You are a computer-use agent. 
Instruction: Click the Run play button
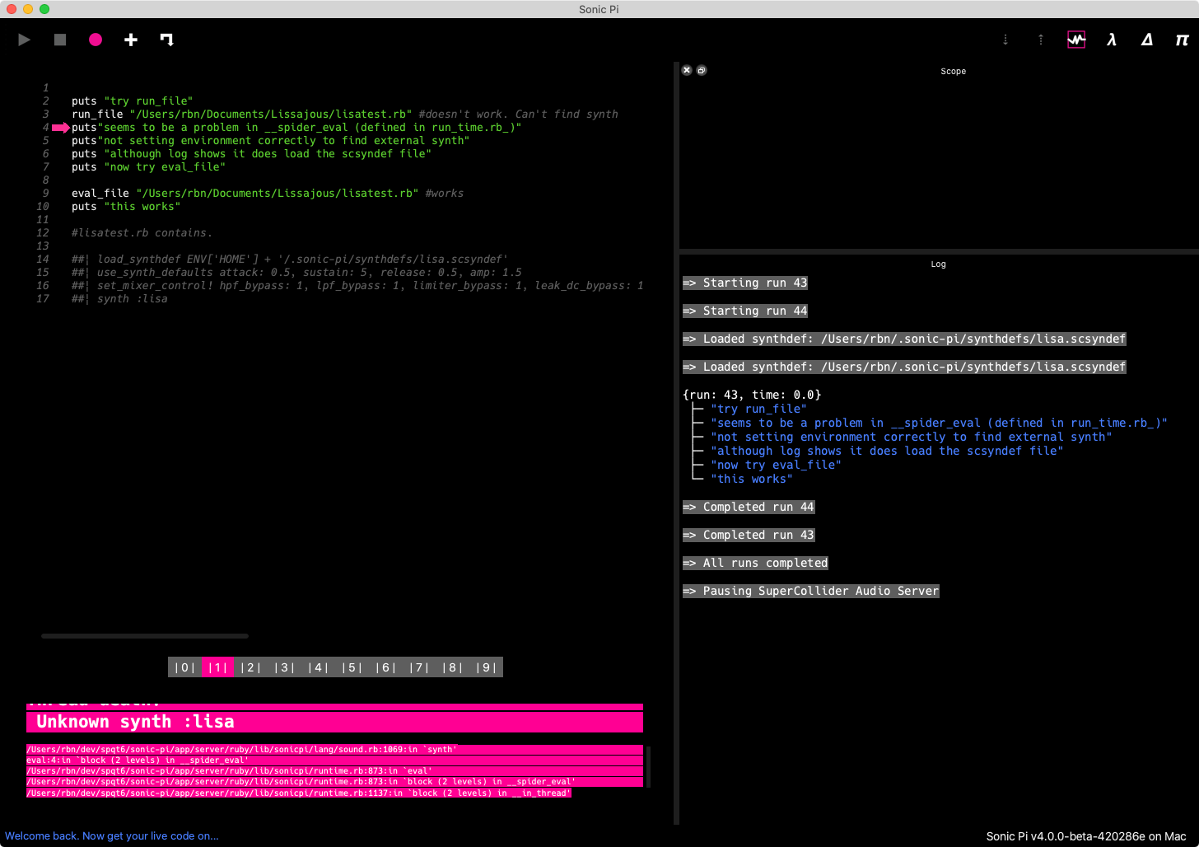coord(24,40)
